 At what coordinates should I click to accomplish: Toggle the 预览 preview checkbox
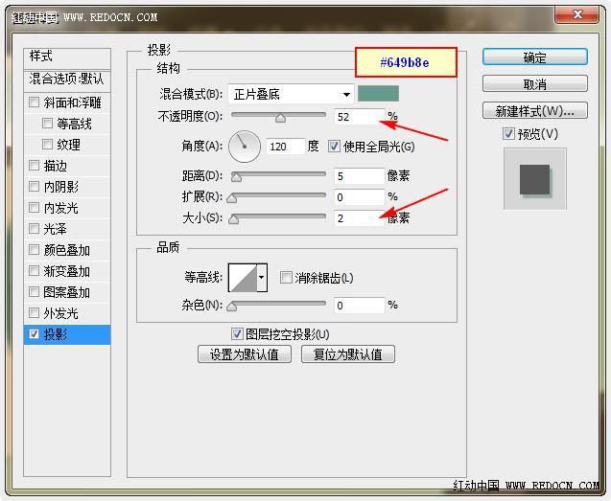508,134
